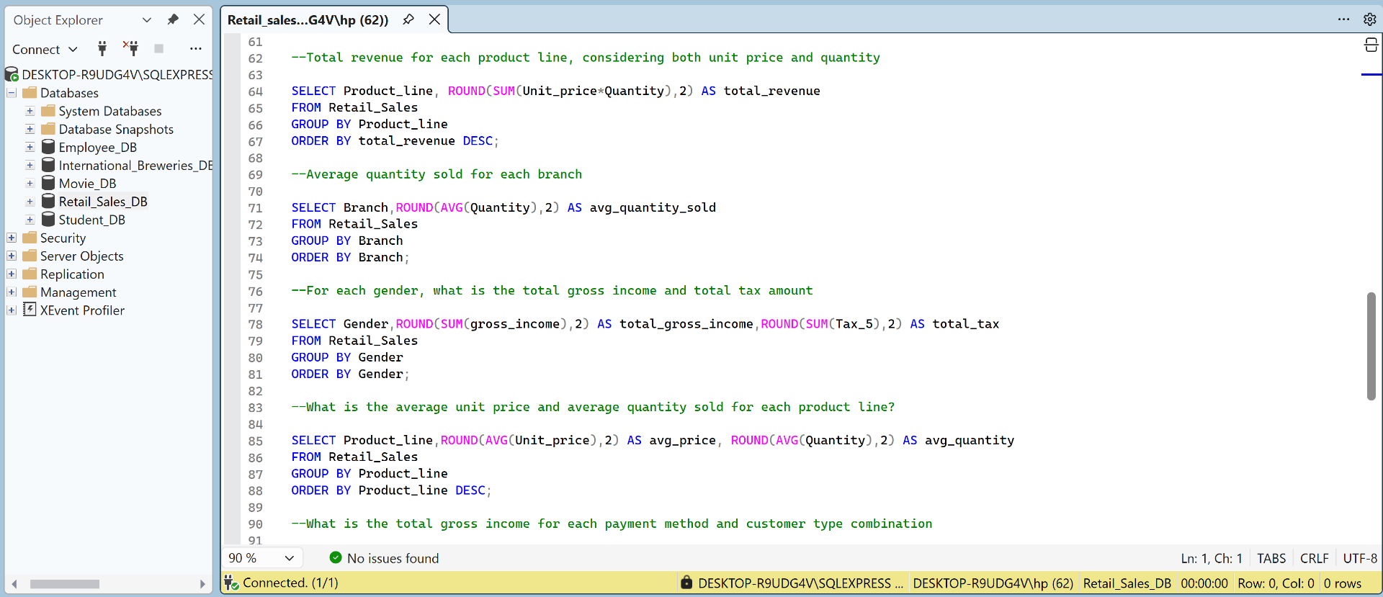The width and height of the screenshot is (1383, 597).
Task: Click the No issues found status text
Action: tap(393, 558)
